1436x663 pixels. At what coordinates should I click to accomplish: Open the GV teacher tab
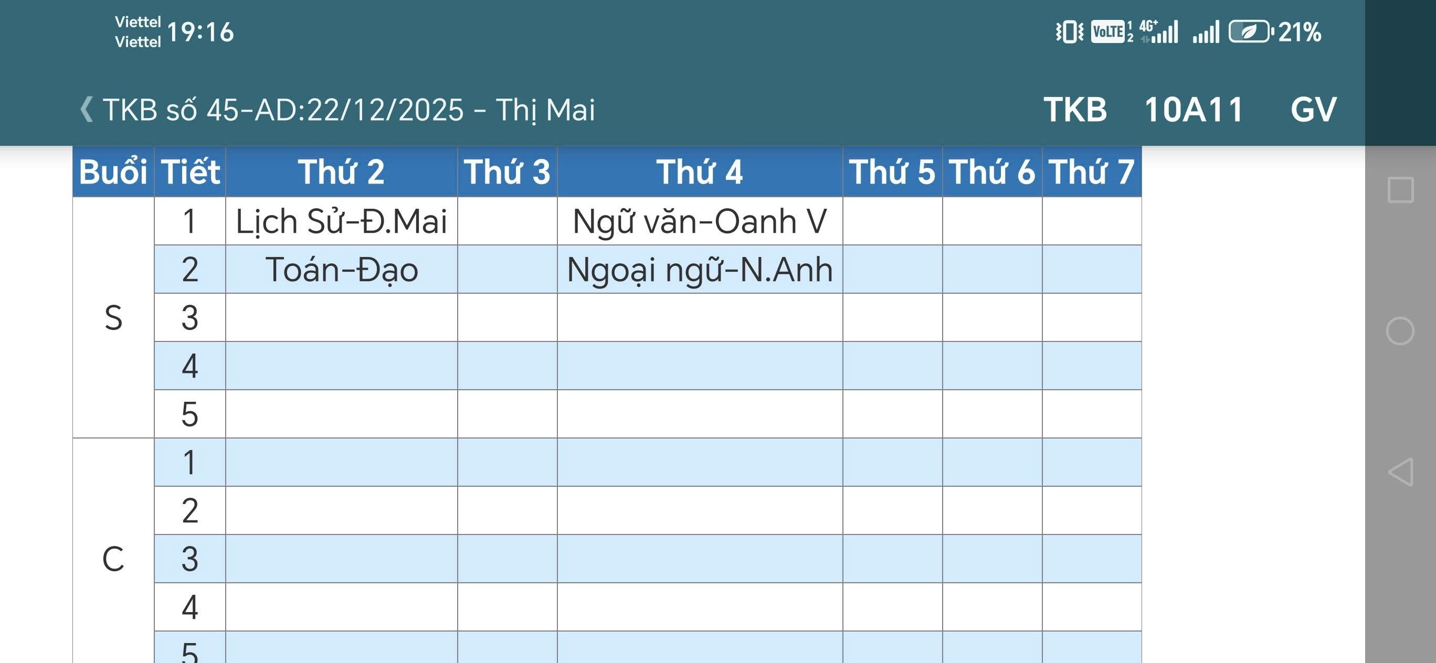tap(1313, 109)
